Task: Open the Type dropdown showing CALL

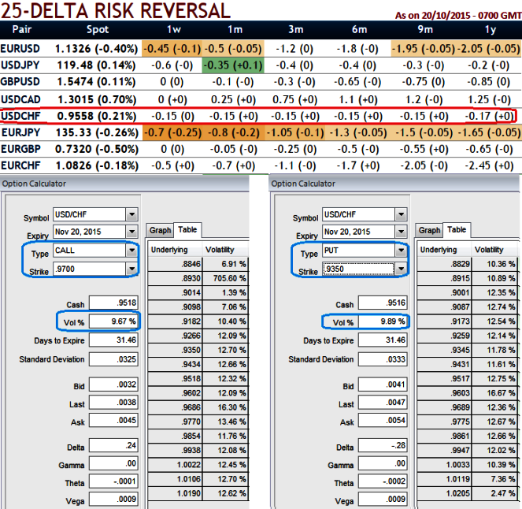Action: (x=131, y=250)
